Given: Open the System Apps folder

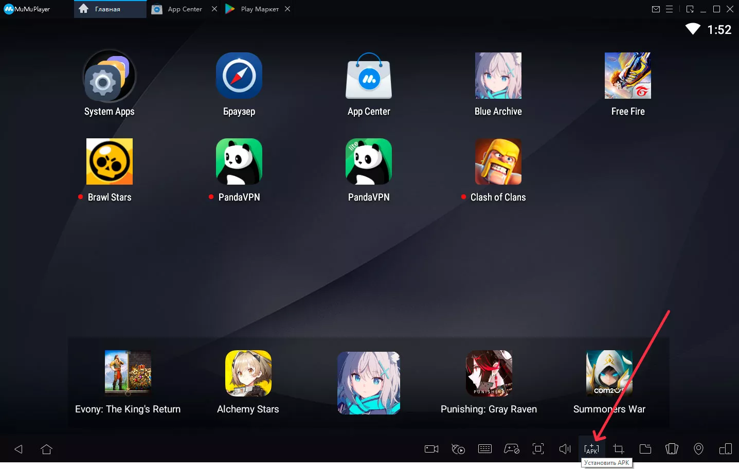Looking at the screenshot, I should pos(110,76).
